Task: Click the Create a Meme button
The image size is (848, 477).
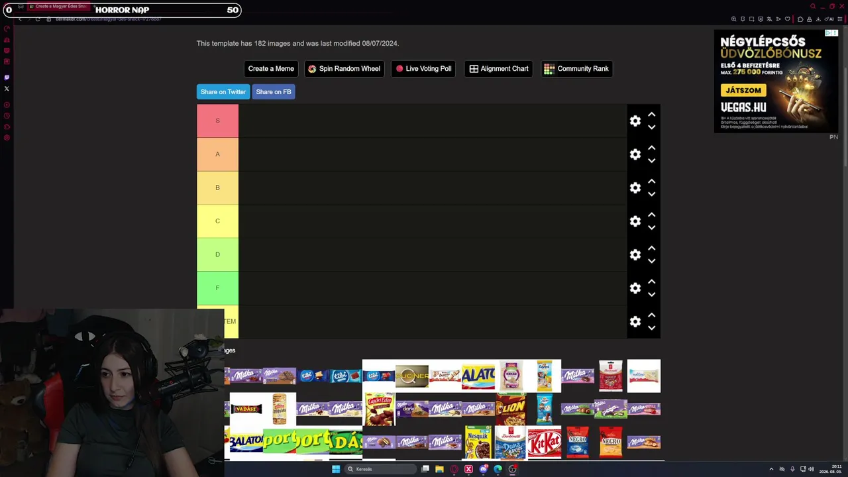Action: [x=271, y=68]
